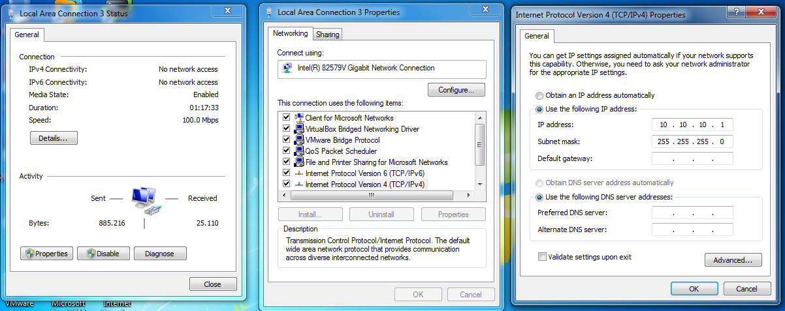Select the 100.0 Mbps speed value
The width and height of the screenshot is (785, 311).
(x=200, y=120)
